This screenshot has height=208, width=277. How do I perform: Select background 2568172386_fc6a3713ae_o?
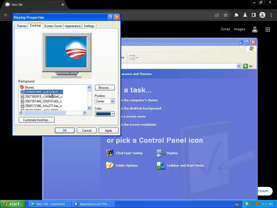point(43,106)
